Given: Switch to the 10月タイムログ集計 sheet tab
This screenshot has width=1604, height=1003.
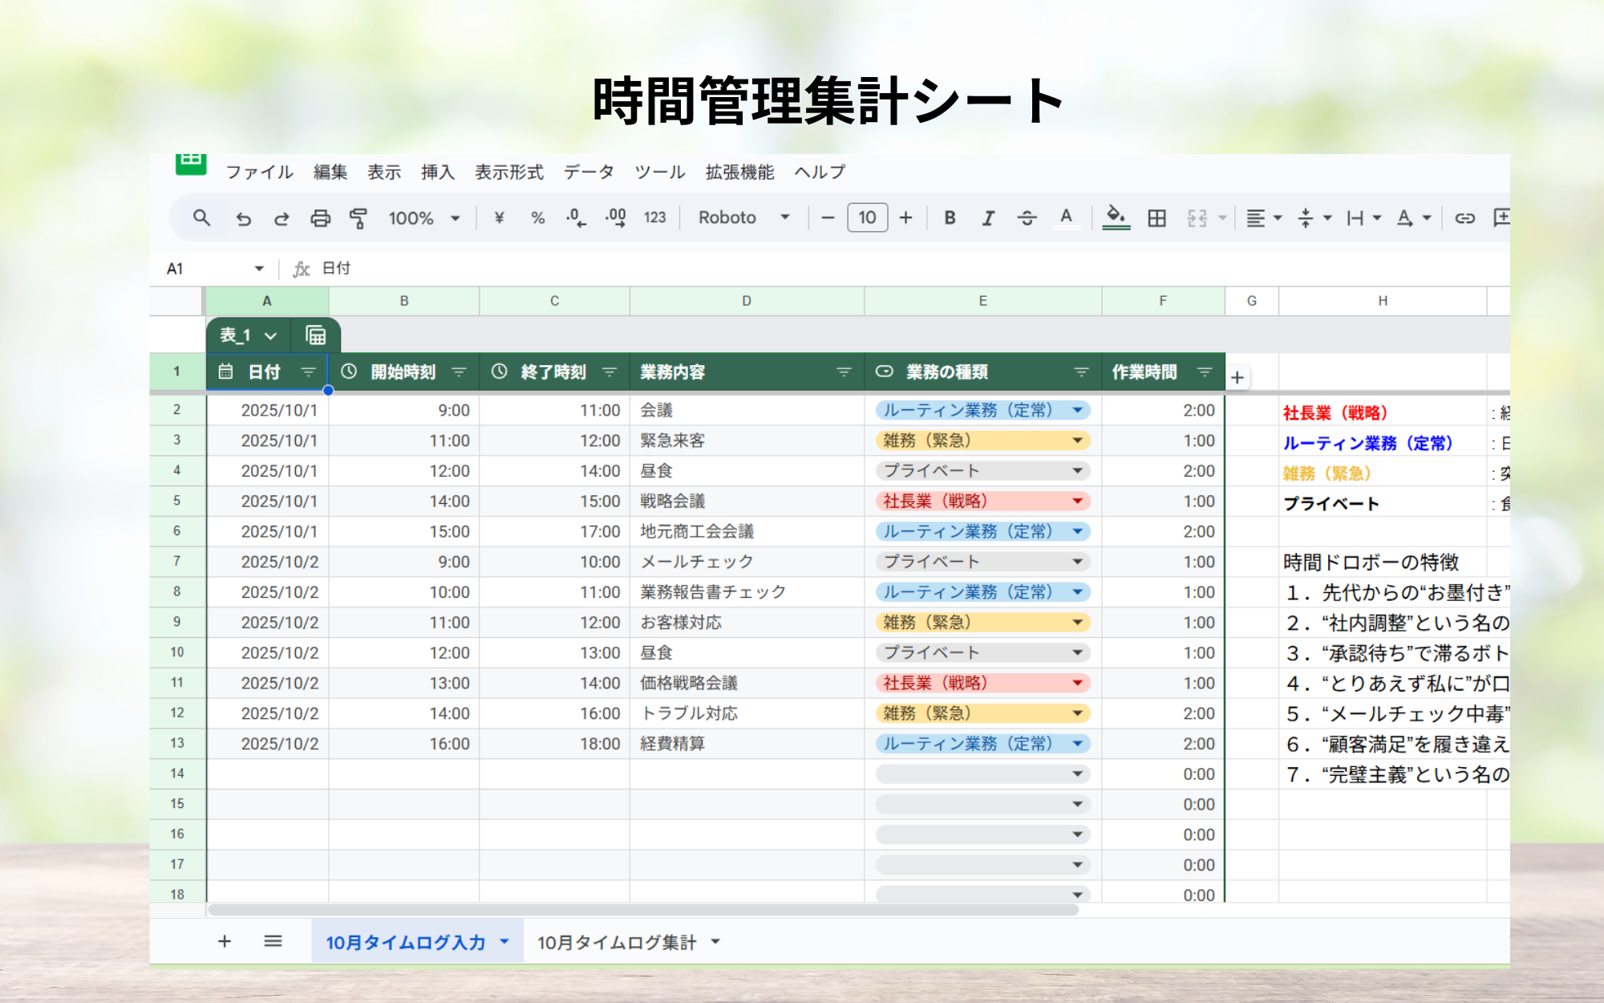Looking at the screenshot, I should 617,942.
